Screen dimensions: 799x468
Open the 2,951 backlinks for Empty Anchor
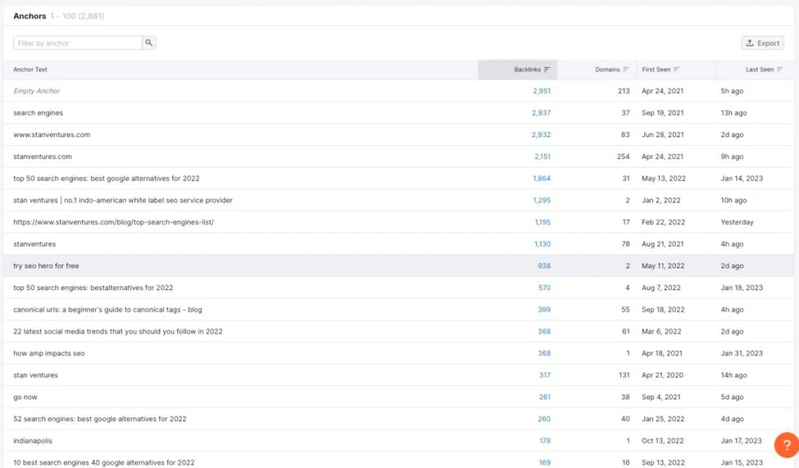click(541, 91)
